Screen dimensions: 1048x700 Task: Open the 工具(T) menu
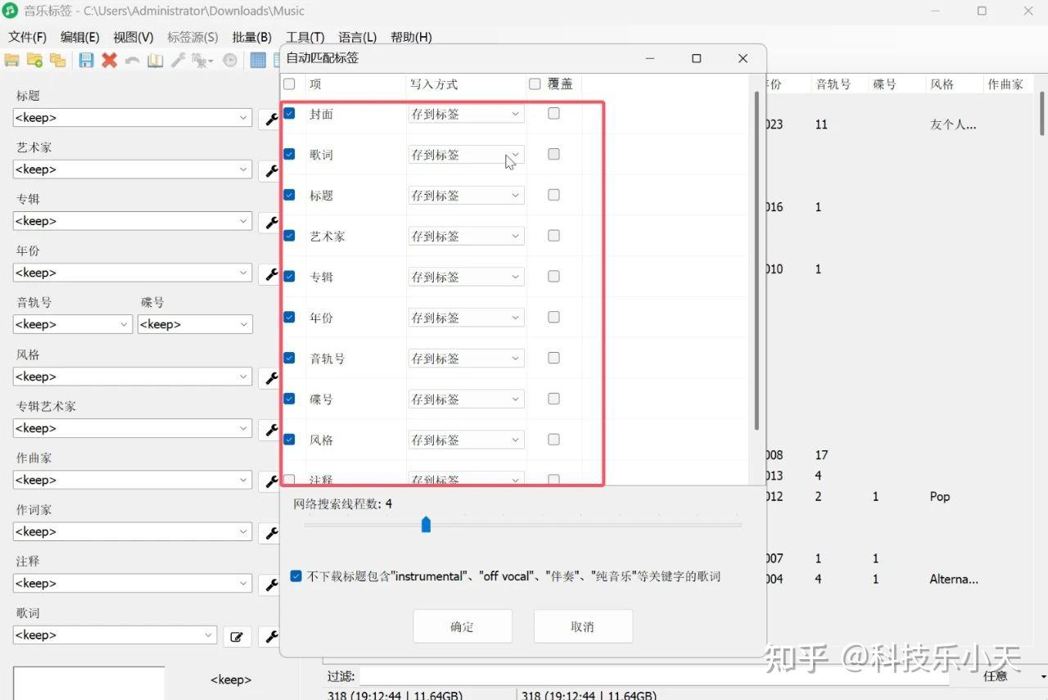click(305, 37)
